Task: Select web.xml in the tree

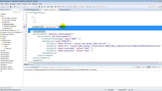Action: coord(8,49)
